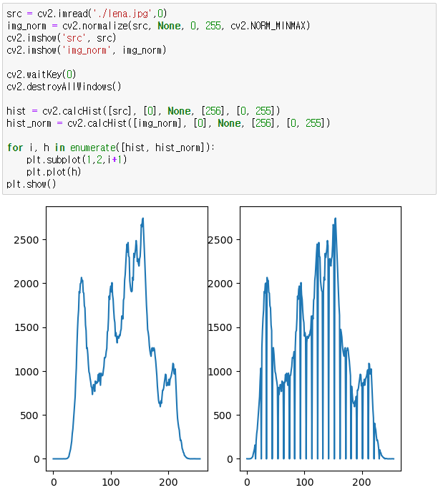Image resolution: width=438 pixels, height=490 pixels.
Task: Click the red './lena.jpg' string literal
Action: (x=125, y=14)
